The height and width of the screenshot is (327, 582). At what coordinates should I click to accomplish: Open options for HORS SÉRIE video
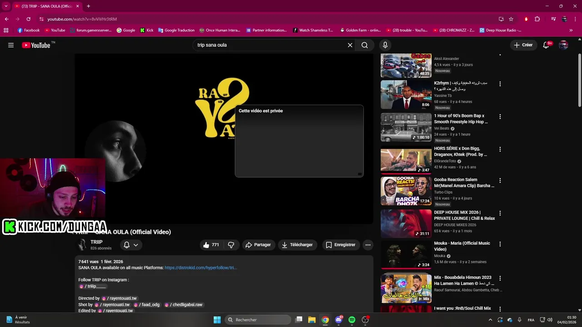click(x=500, y=149)
